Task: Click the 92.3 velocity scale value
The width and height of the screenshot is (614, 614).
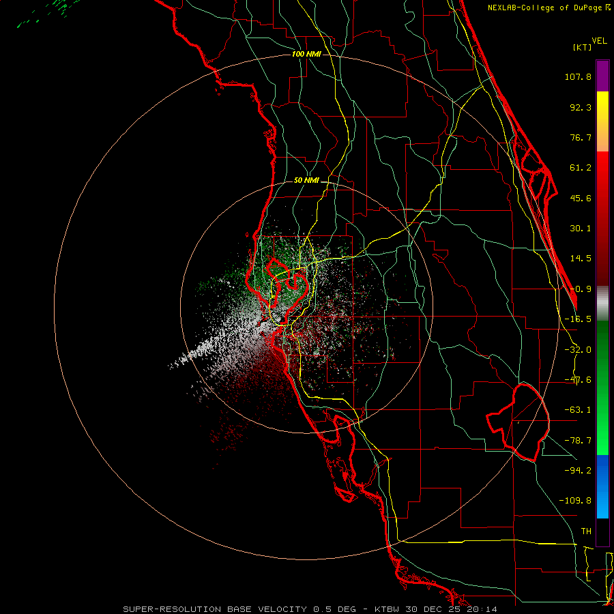Action: (x=581, y=107)
